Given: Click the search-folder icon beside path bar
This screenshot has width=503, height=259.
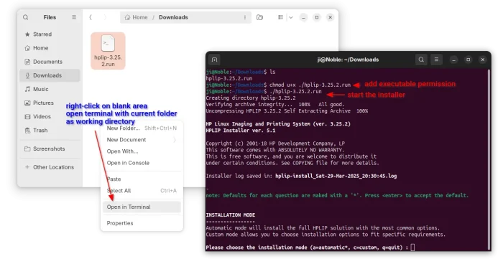Looking at the screenshot, I should (x=260, y=17).
